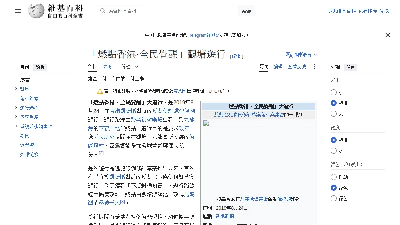Open the 香港觀塘 location link in infobox
The image size is (400, 225).
click(225, 216)
